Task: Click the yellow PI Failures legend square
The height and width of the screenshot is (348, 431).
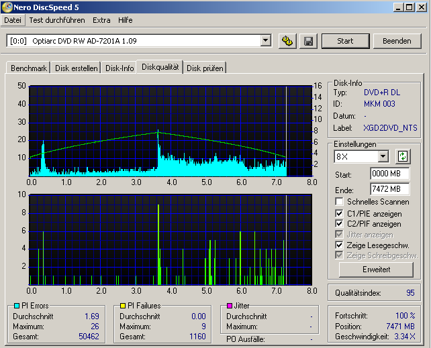Action: point(123,306)
